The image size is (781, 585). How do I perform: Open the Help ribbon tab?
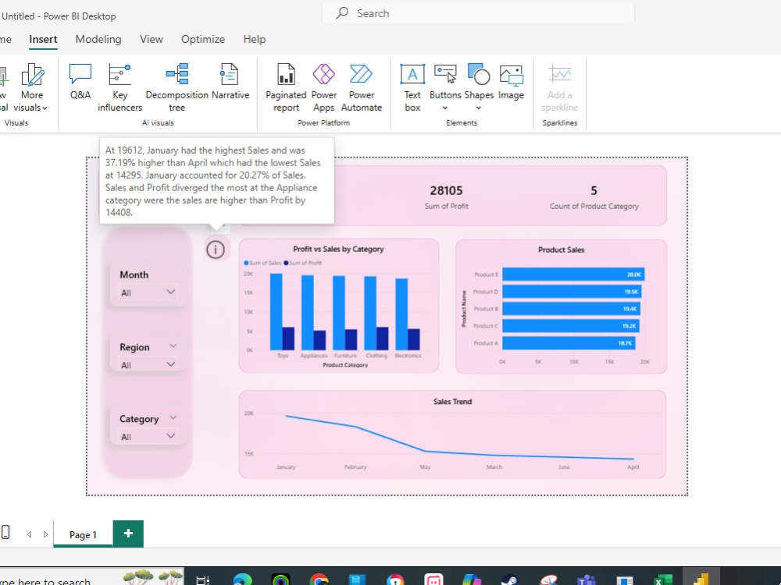pos(254,39)
